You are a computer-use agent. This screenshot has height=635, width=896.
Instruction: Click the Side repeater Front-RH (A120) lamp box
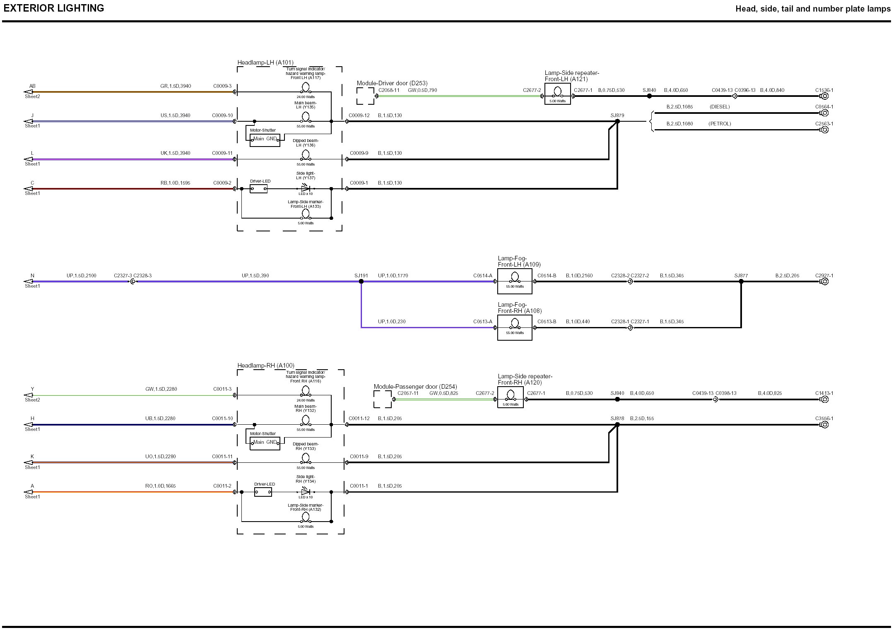pos(510,397)
